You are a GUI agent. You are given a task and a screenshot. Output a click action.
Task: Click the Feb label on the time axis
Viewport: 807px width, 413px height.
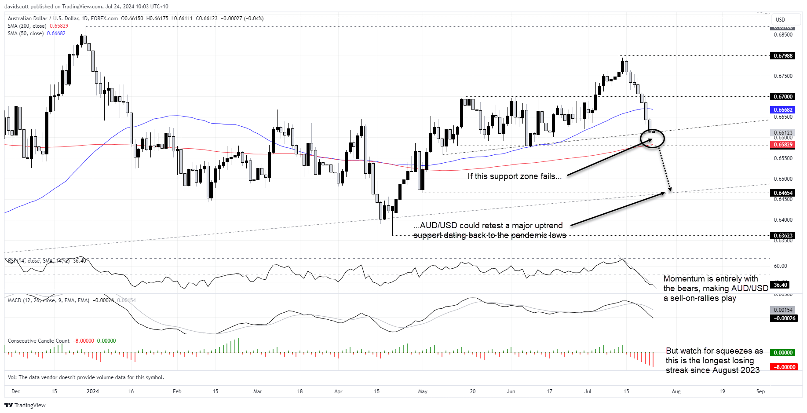[x=177, y=391]
